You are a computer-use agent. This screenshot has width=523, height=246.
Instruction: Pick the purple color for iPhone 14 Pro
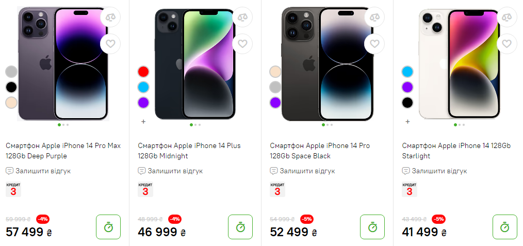(x=275, y=103)
